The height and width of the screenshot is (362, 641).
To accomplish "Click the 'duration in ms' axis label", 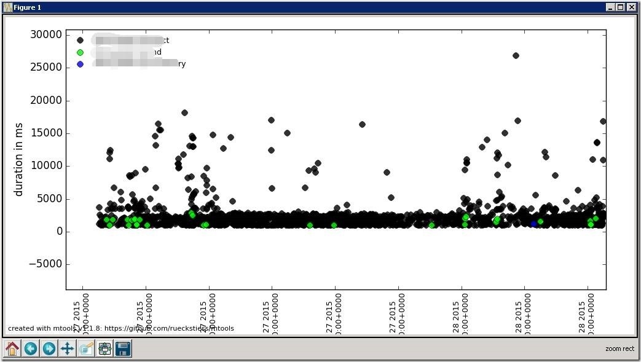I will (18, 160).
